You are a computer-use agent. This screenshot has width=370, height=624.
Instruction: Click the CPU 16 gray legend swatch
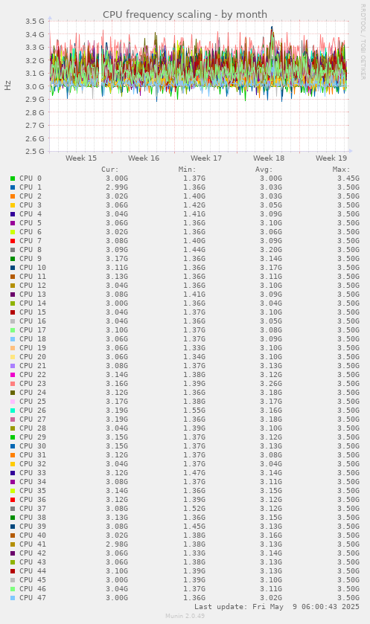pyautogui.click(x=13, y=321)
